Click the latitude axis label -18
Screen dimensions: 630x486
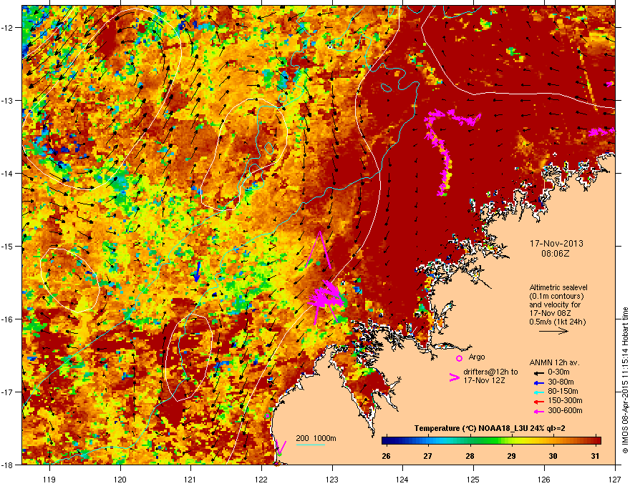click(8, 465)
